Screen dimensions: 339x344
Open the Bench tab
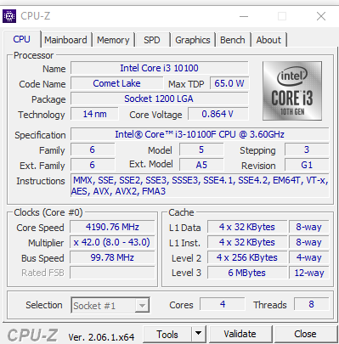pyautogui.click(x=233, y=40)
